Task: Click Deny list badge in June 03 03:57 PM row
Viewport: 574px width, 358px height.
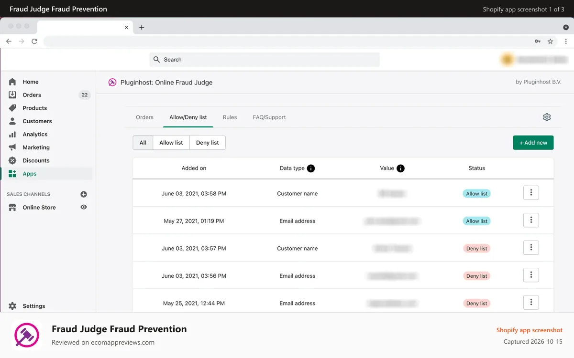Action: point(477,249)
